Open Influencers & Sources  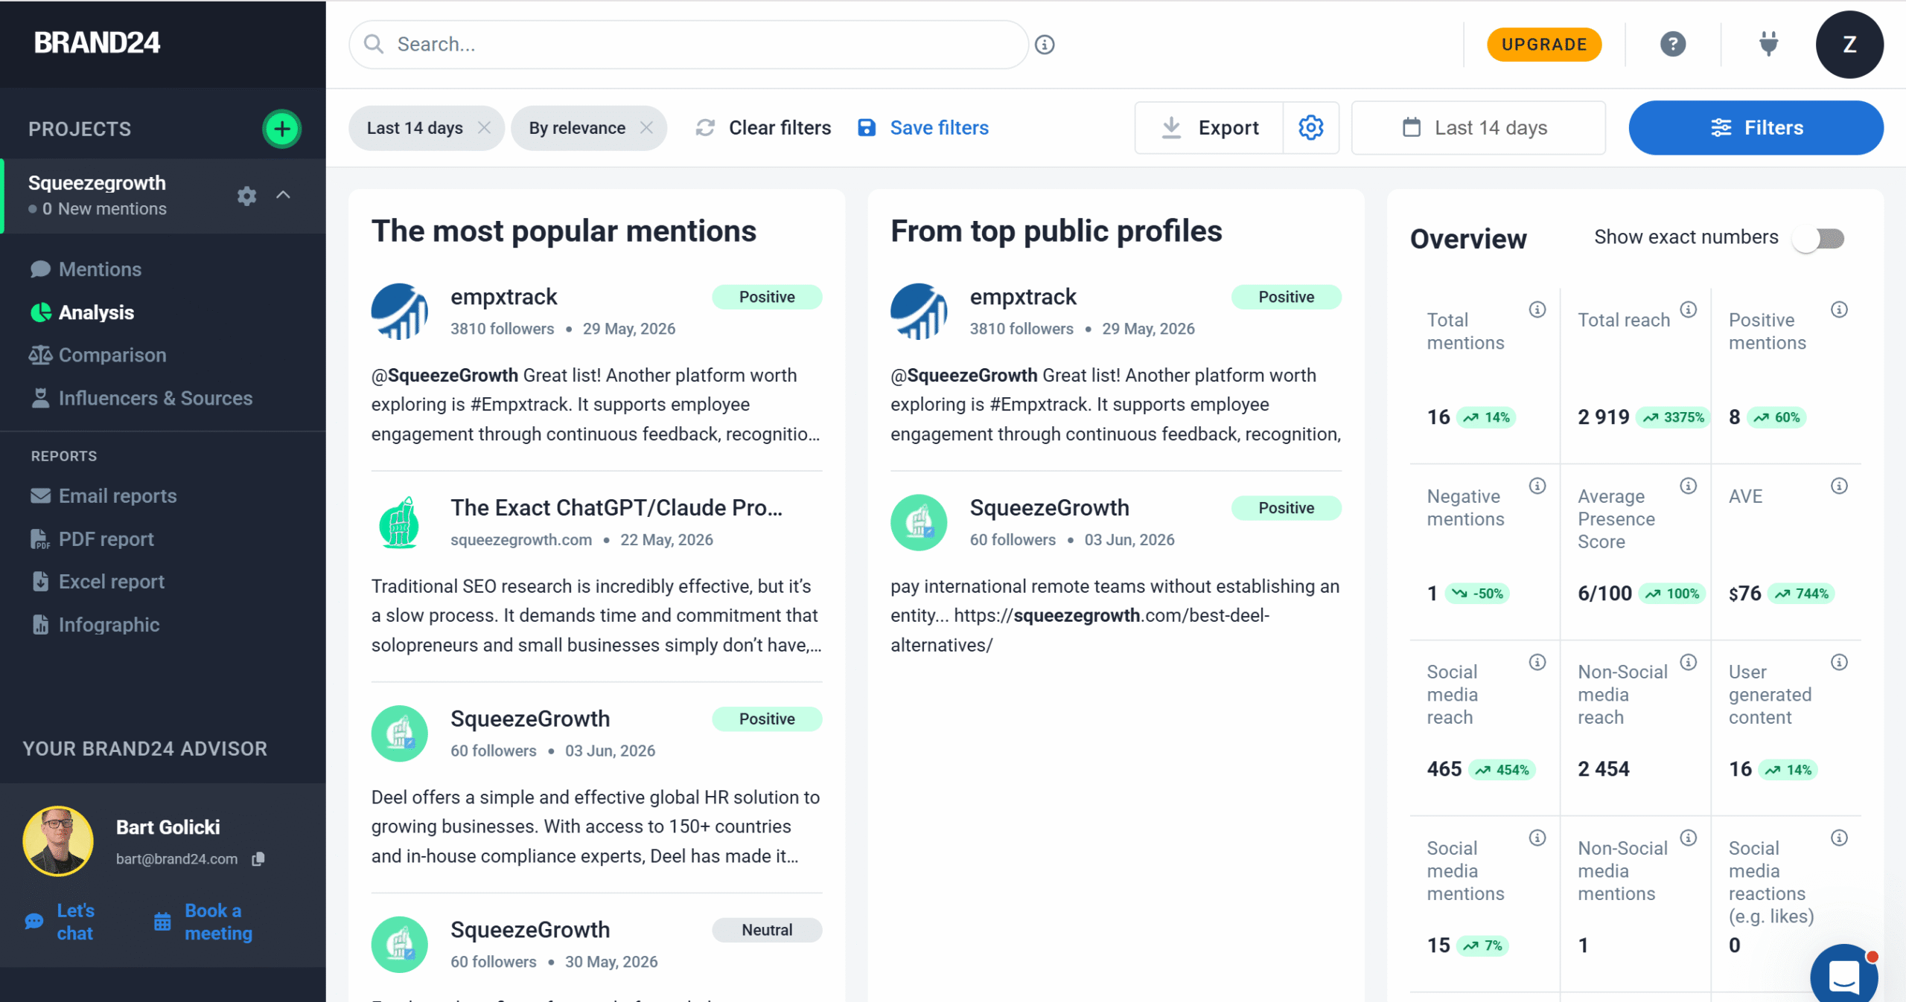point(141,398)
